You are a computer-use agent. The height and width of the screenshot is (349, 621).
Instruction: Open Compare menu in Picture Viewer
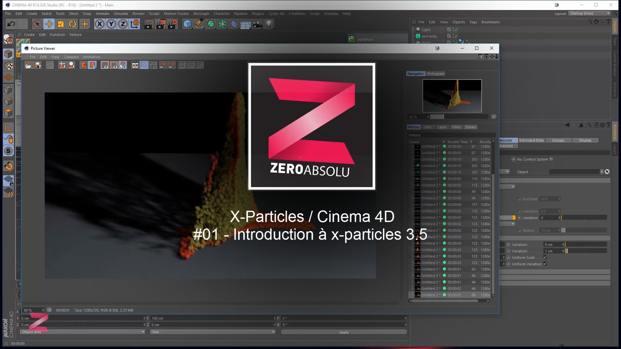71,57
